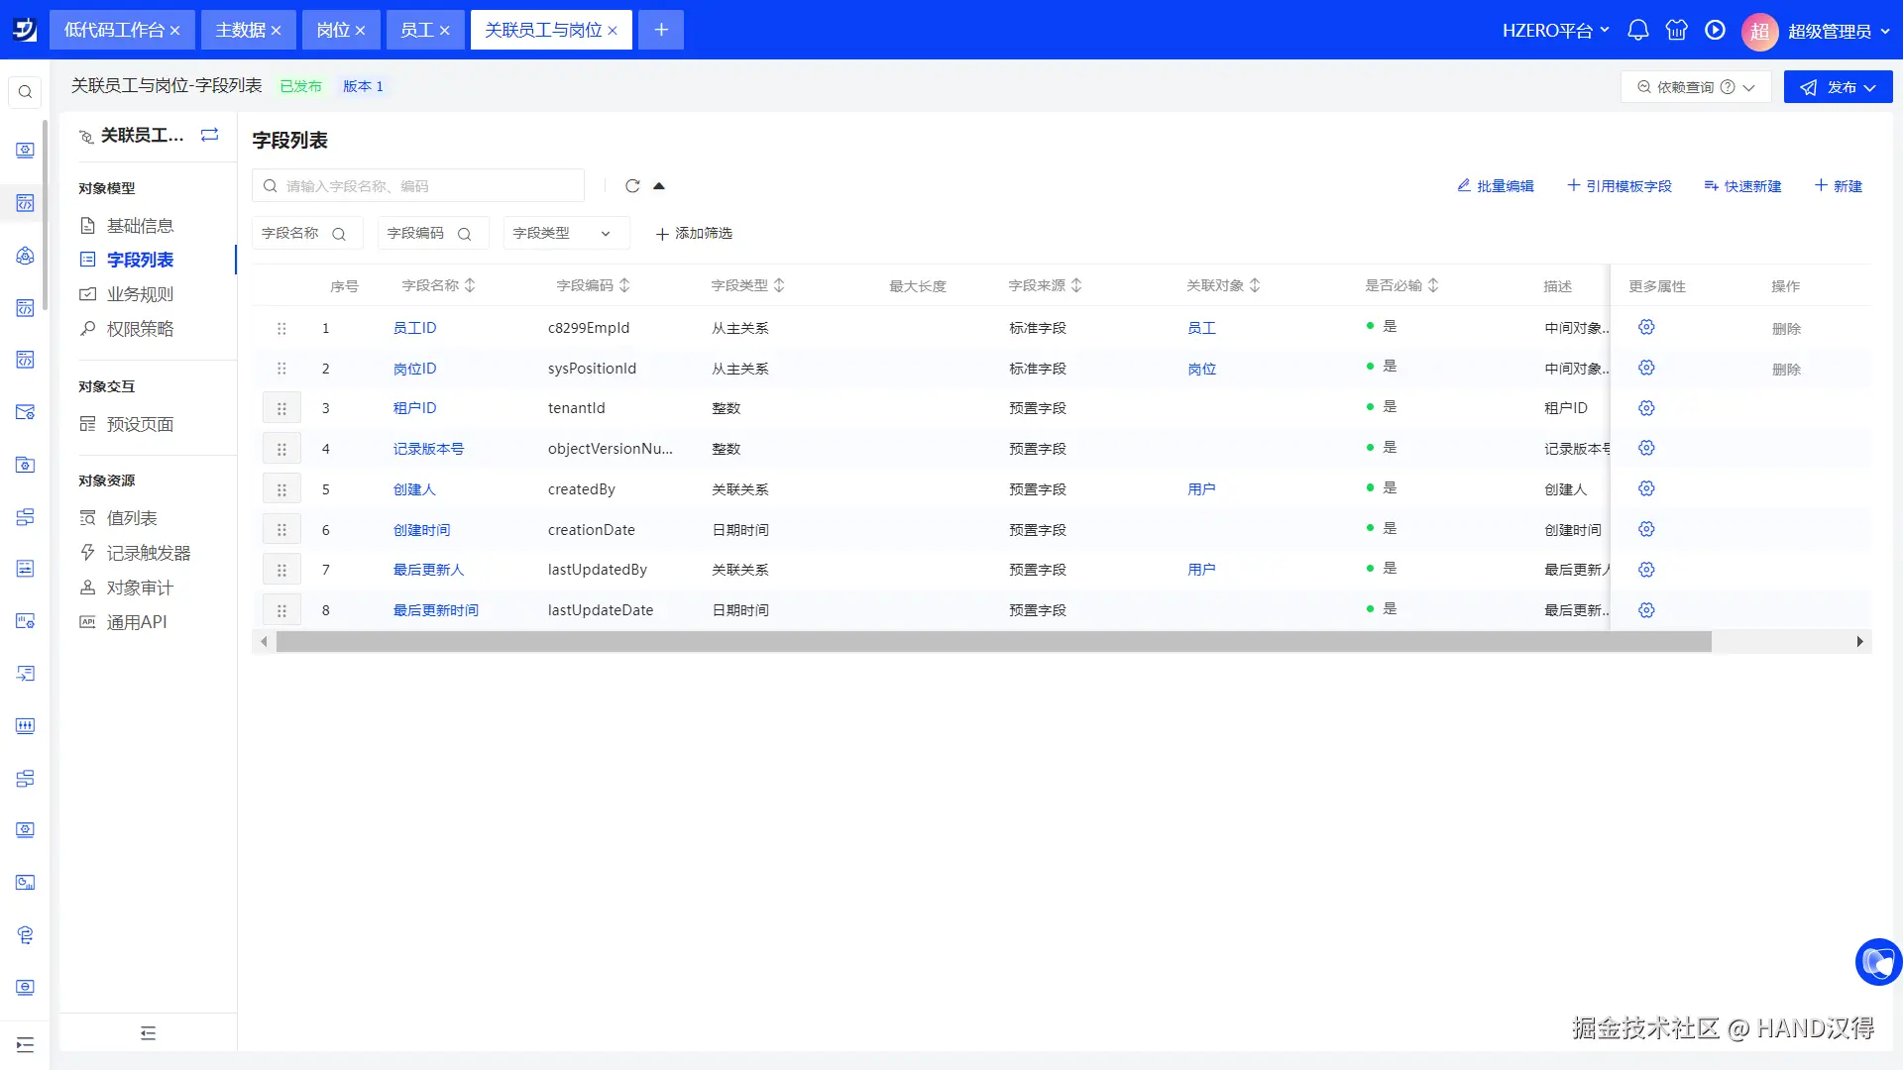Screen dimensions: 1903x1070
Task: Toggle sort order for 是否必输
Action: click(1433, 285)
